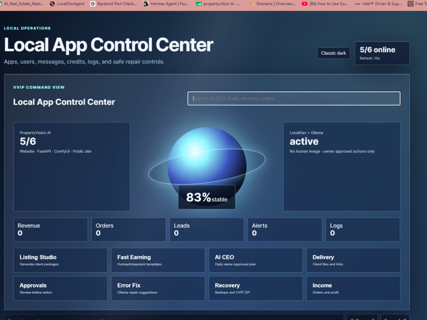Open the PropertyVision AI 5/6 card
Image resolution: width=427 pixels, height=320 pixels.
72,166
